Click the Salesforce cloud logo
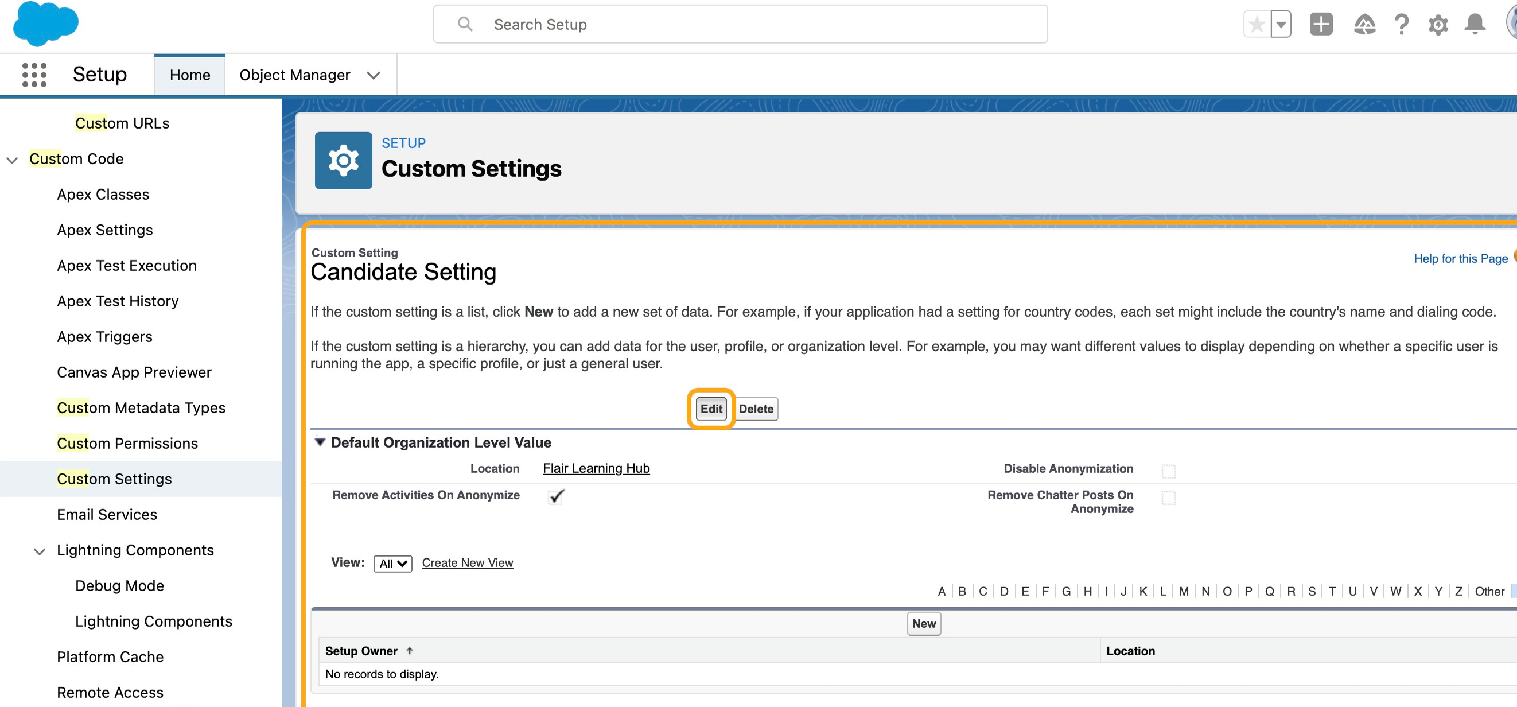 click(45, 24)
